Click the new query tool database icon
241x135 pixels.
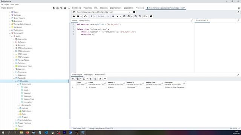click(x=134, y=12)
